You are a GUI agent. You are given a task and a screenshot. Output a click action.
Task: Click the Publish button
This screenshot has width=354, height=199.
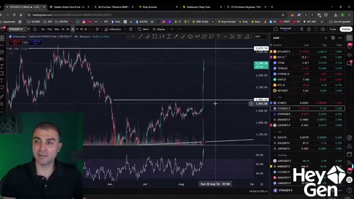[346, 29]
